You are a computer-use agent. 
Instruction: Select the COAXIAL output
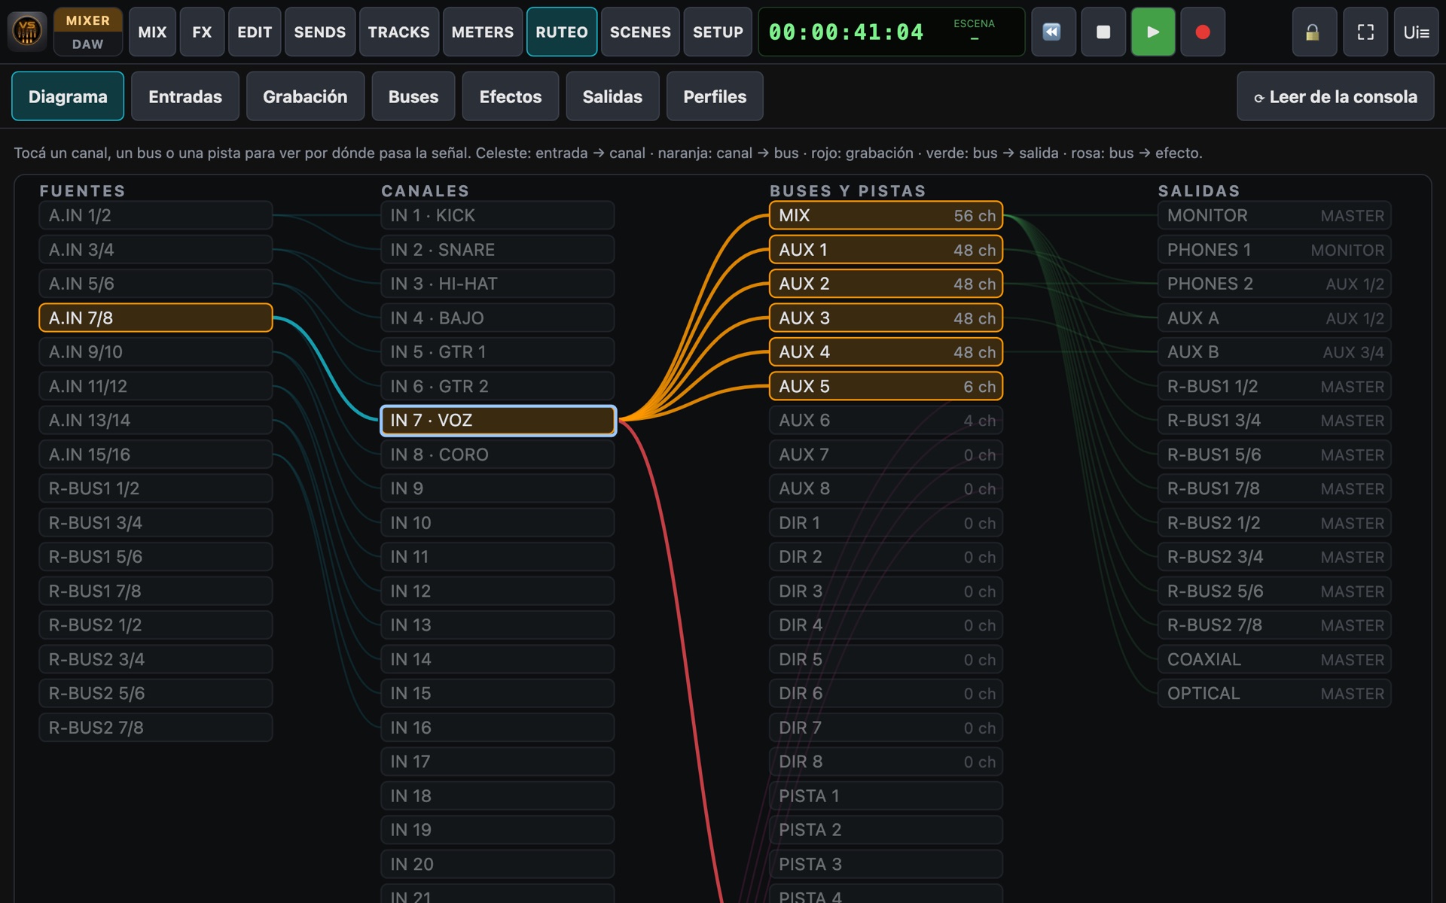point(1274,659)
